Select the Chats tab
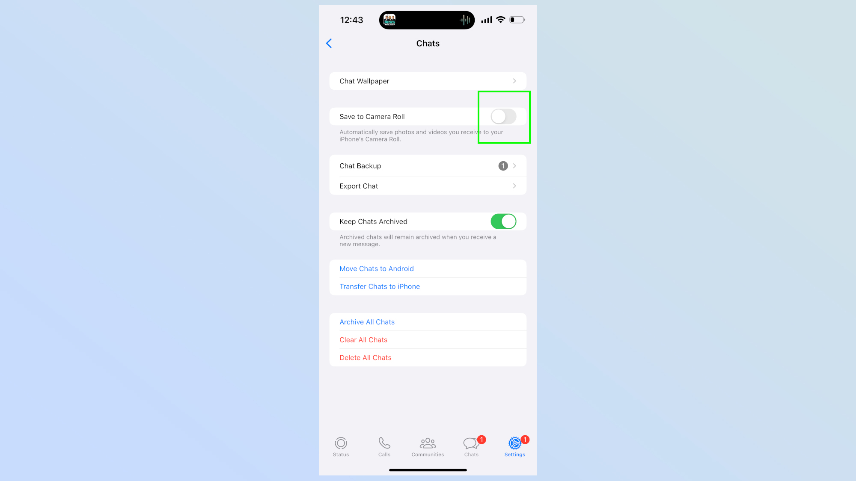 [x=471, y=448]
